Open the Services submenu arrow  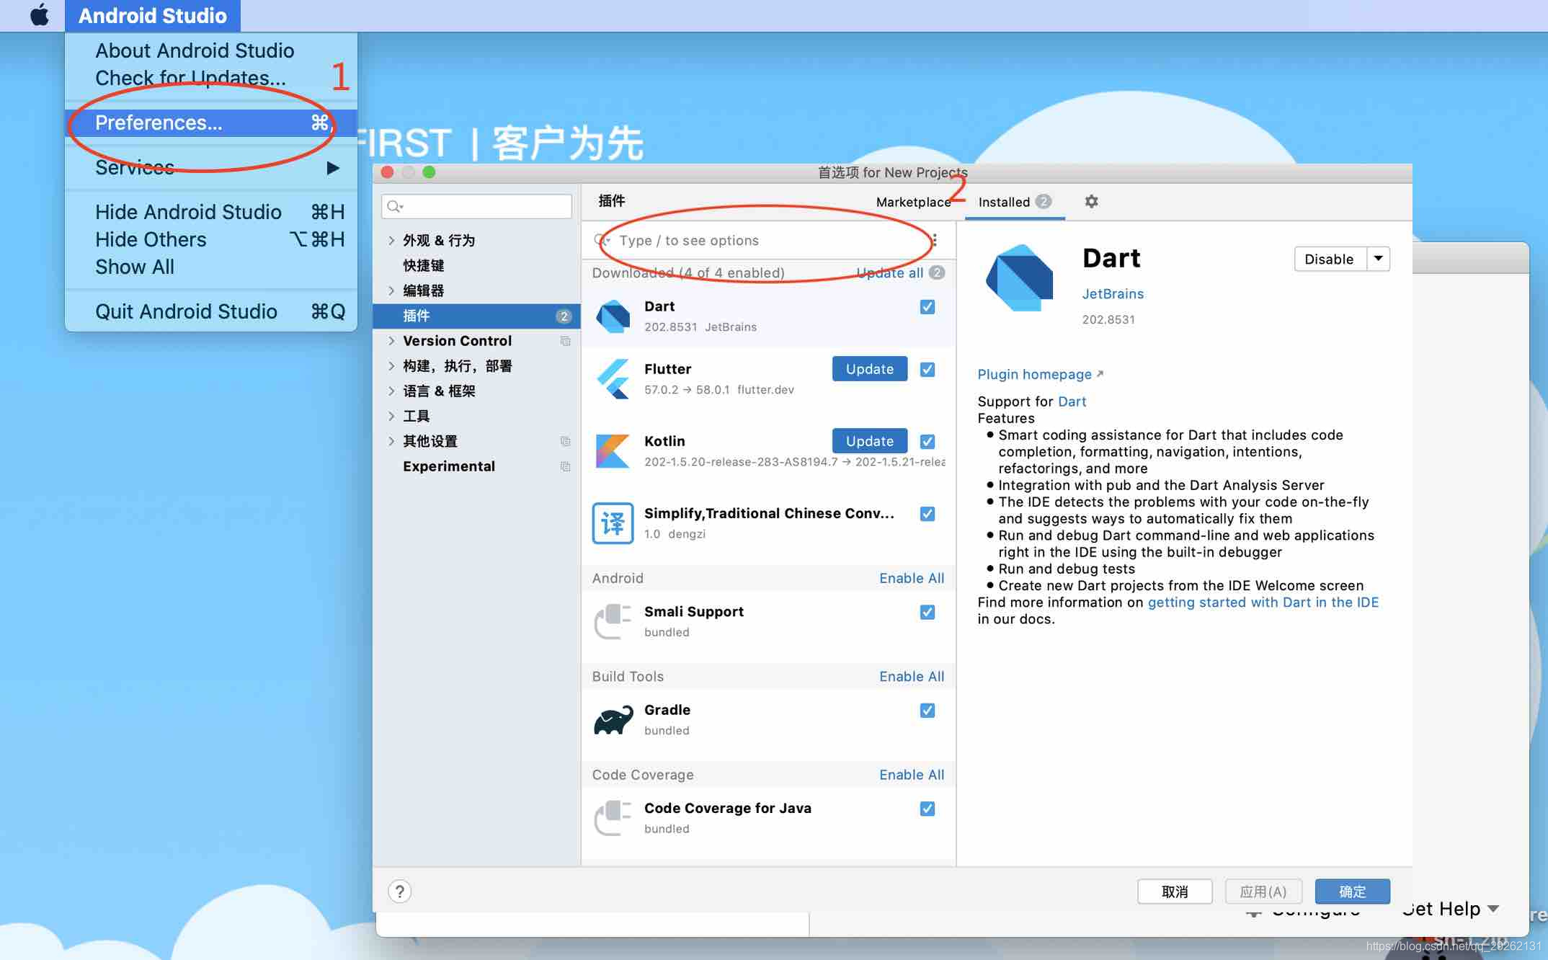[x=333, y=168]
